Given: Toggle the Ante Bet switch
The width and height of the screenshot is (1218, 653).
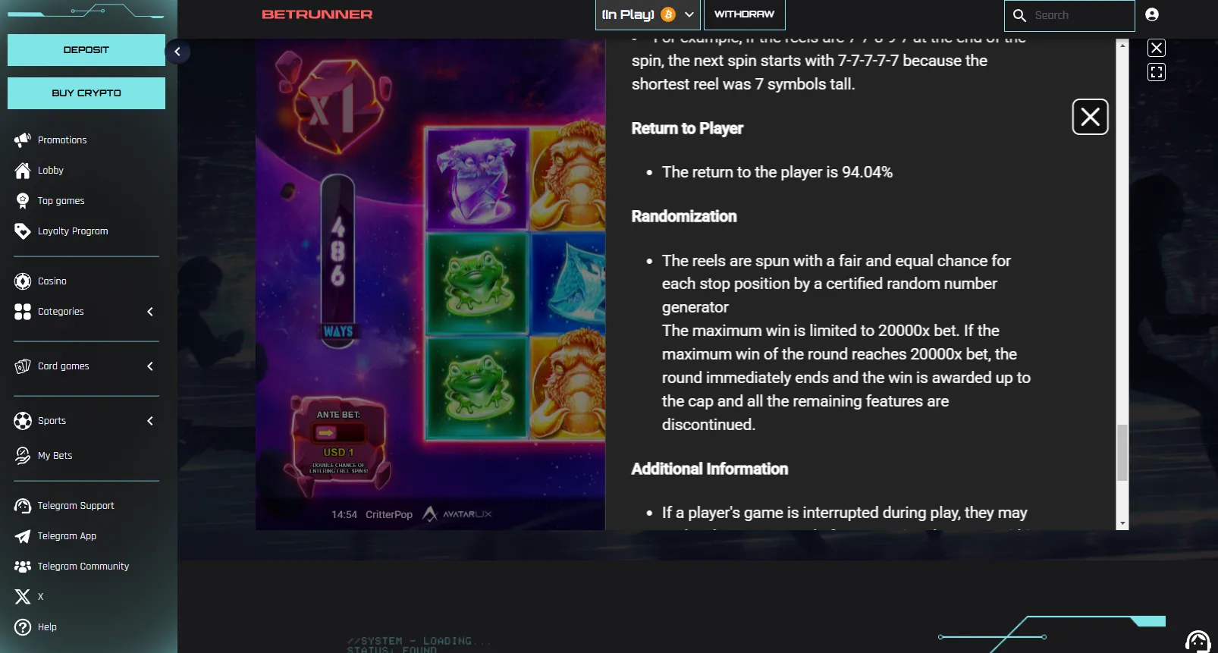Looking at the screenshot, I should tap(338, 433).
